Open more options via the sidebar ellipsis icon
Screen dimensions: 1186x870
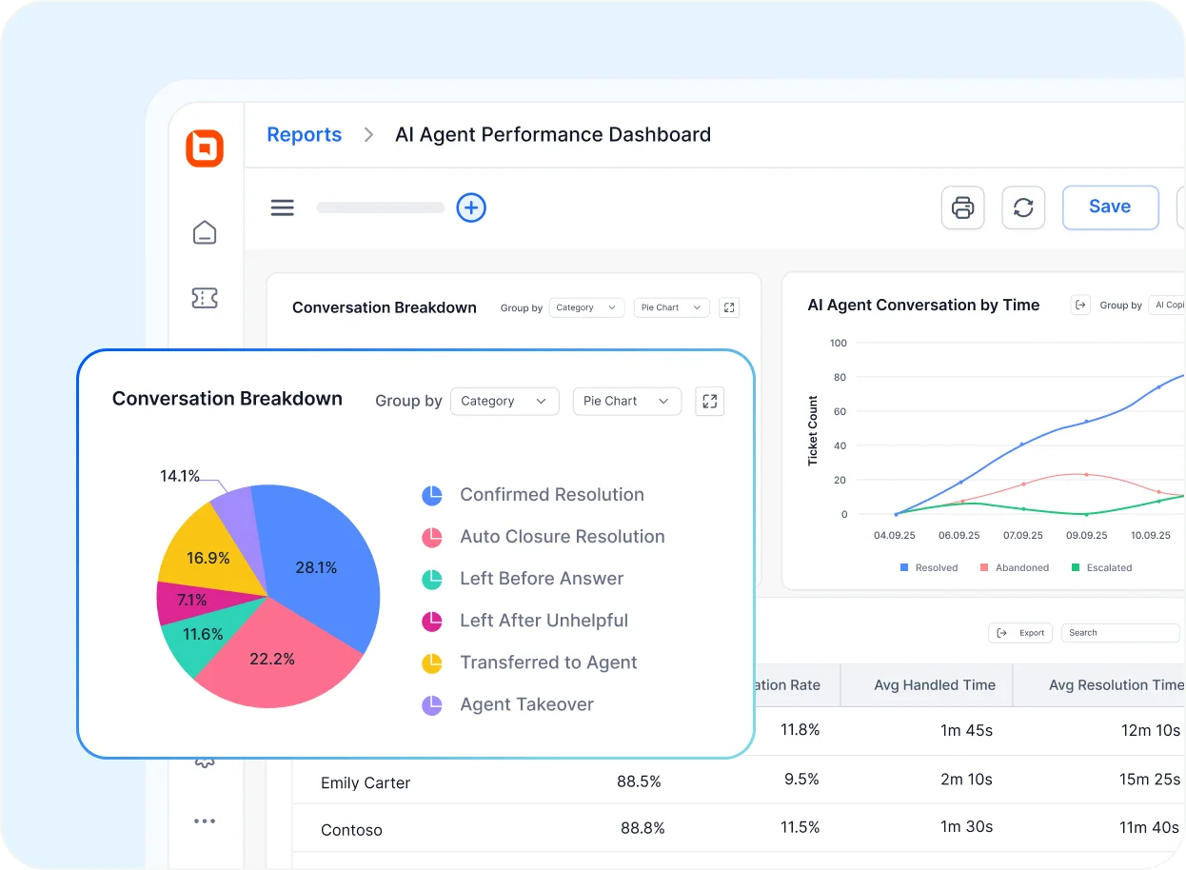click(x=205, y=821)
